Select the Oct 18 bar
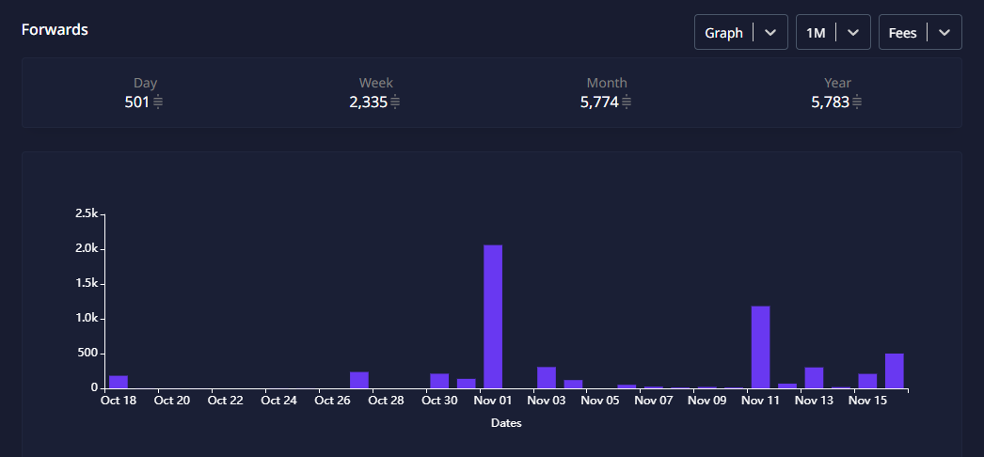Viewport: 984px width, 457px height. click(119, 382)
